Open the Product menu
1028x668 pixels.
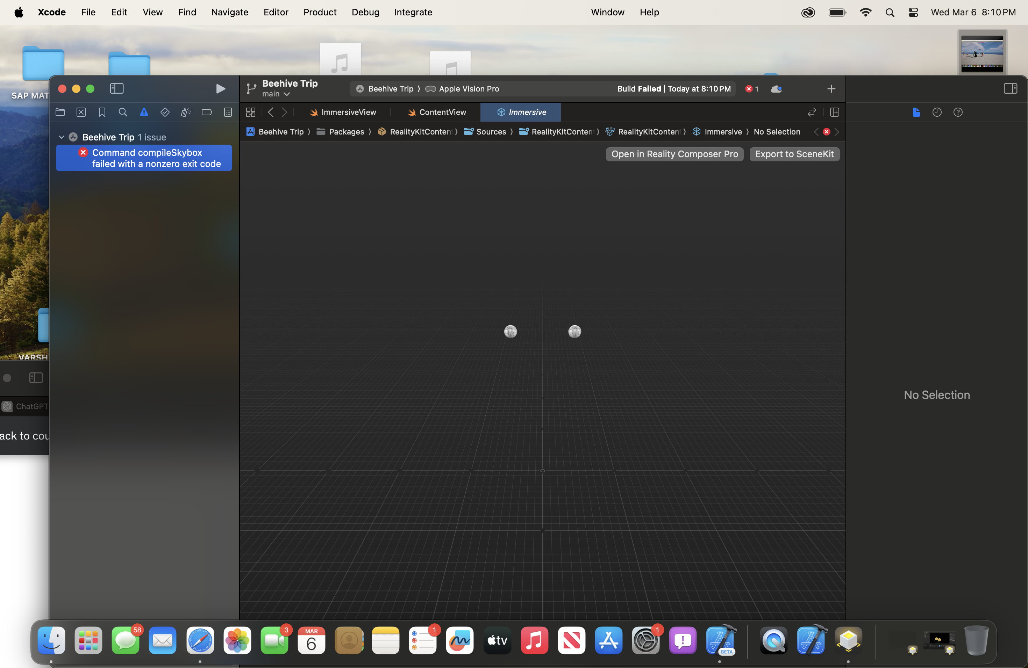319,12
